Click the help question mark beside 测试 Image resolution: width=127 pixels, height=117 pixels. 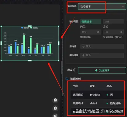(x=75, y=70)
